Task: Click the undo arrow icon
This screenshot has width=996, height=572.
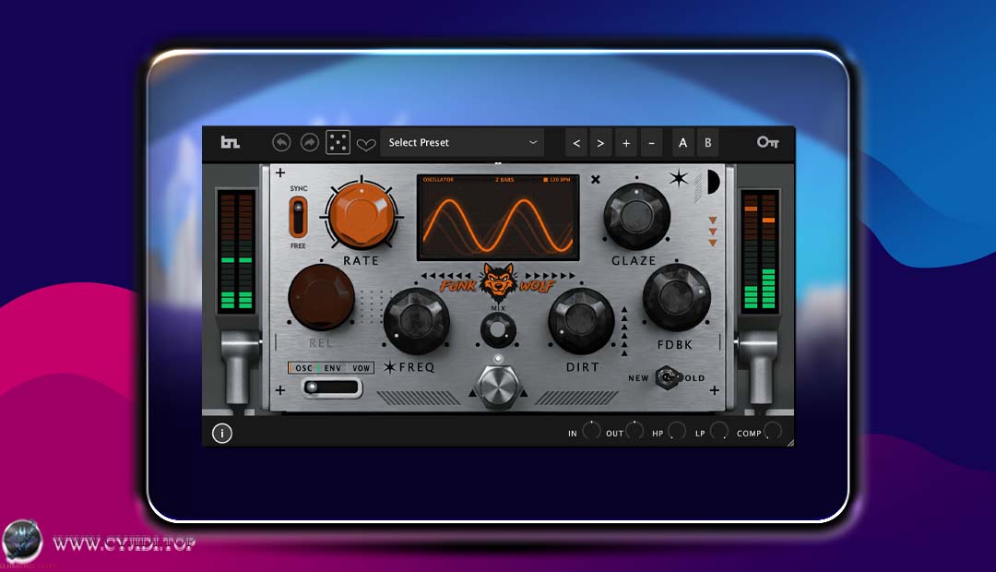Action: coord(284,142)
